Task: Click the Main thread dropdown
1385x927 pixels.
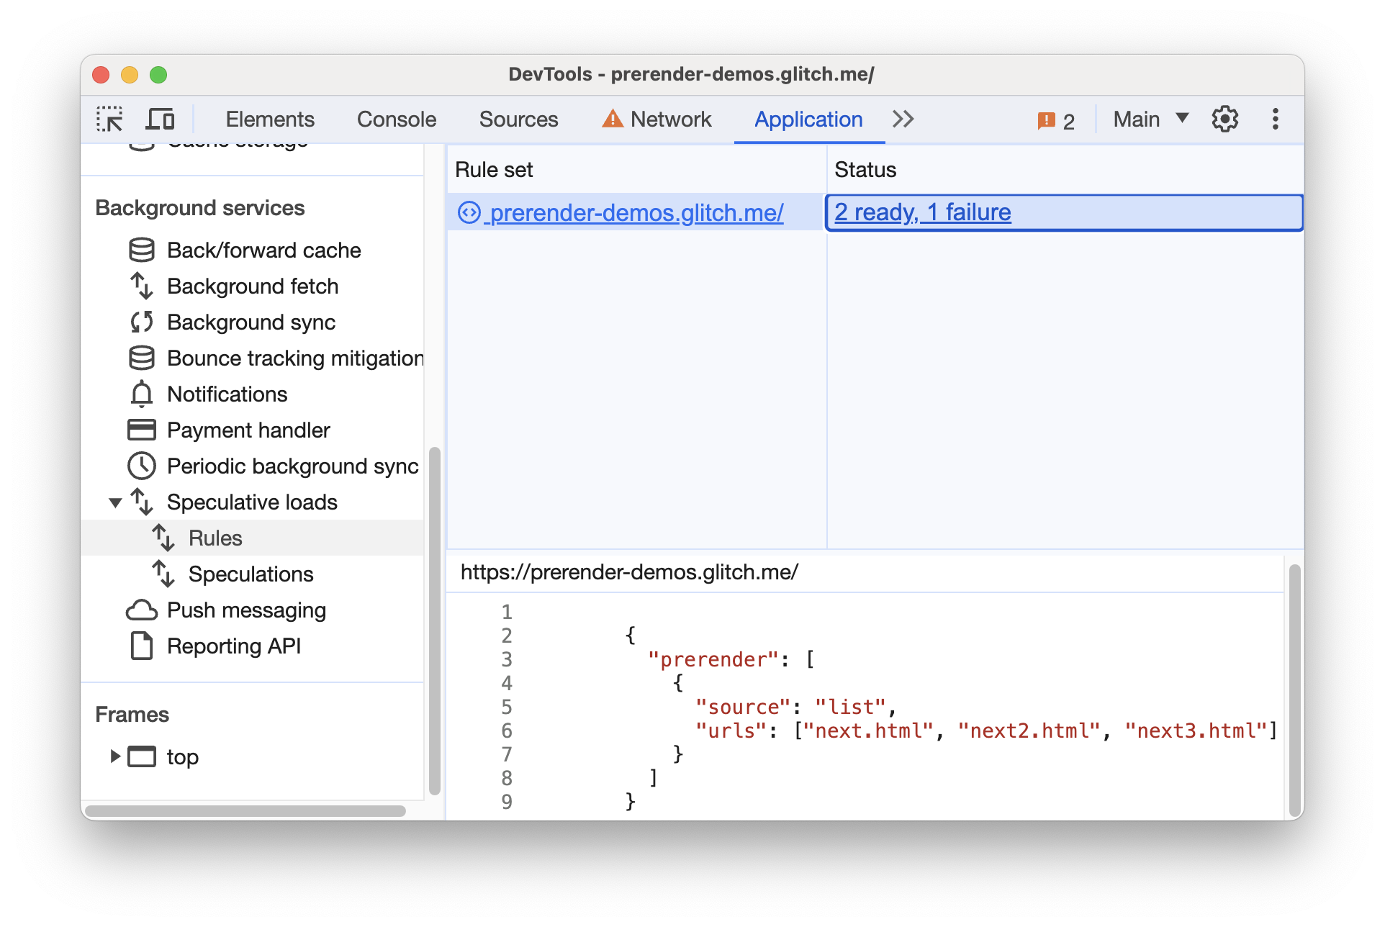Action: (1158, 117)
